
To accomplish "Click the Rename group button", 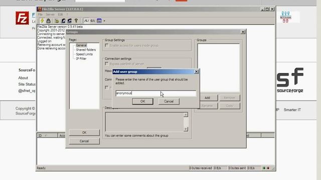I will pos(207,105).
